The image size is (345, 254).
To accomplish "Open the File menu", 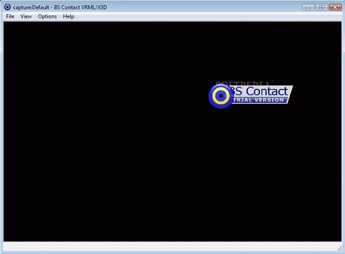I will pos(10,17).
